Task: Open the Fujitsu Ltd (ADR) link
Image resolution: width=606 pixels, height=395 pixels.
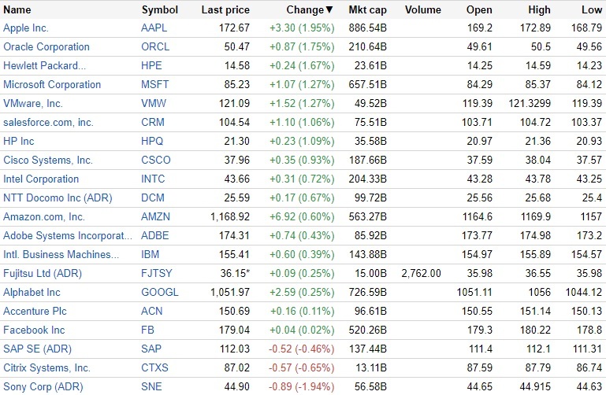Action: tap(43, 273)
